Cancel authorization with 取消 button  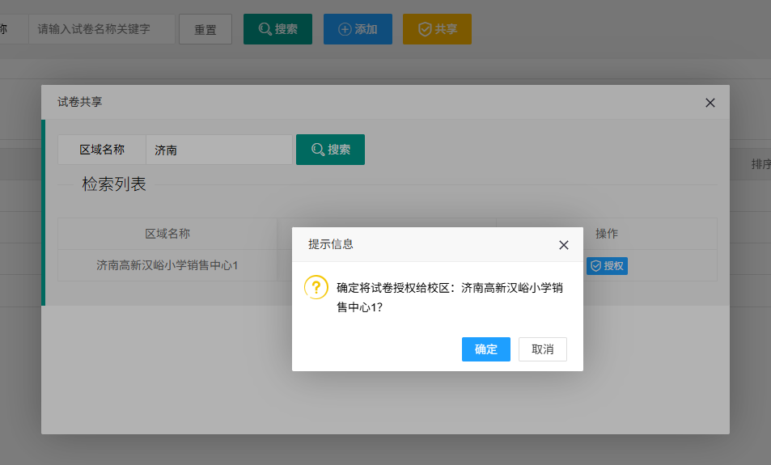click(543, 349)
